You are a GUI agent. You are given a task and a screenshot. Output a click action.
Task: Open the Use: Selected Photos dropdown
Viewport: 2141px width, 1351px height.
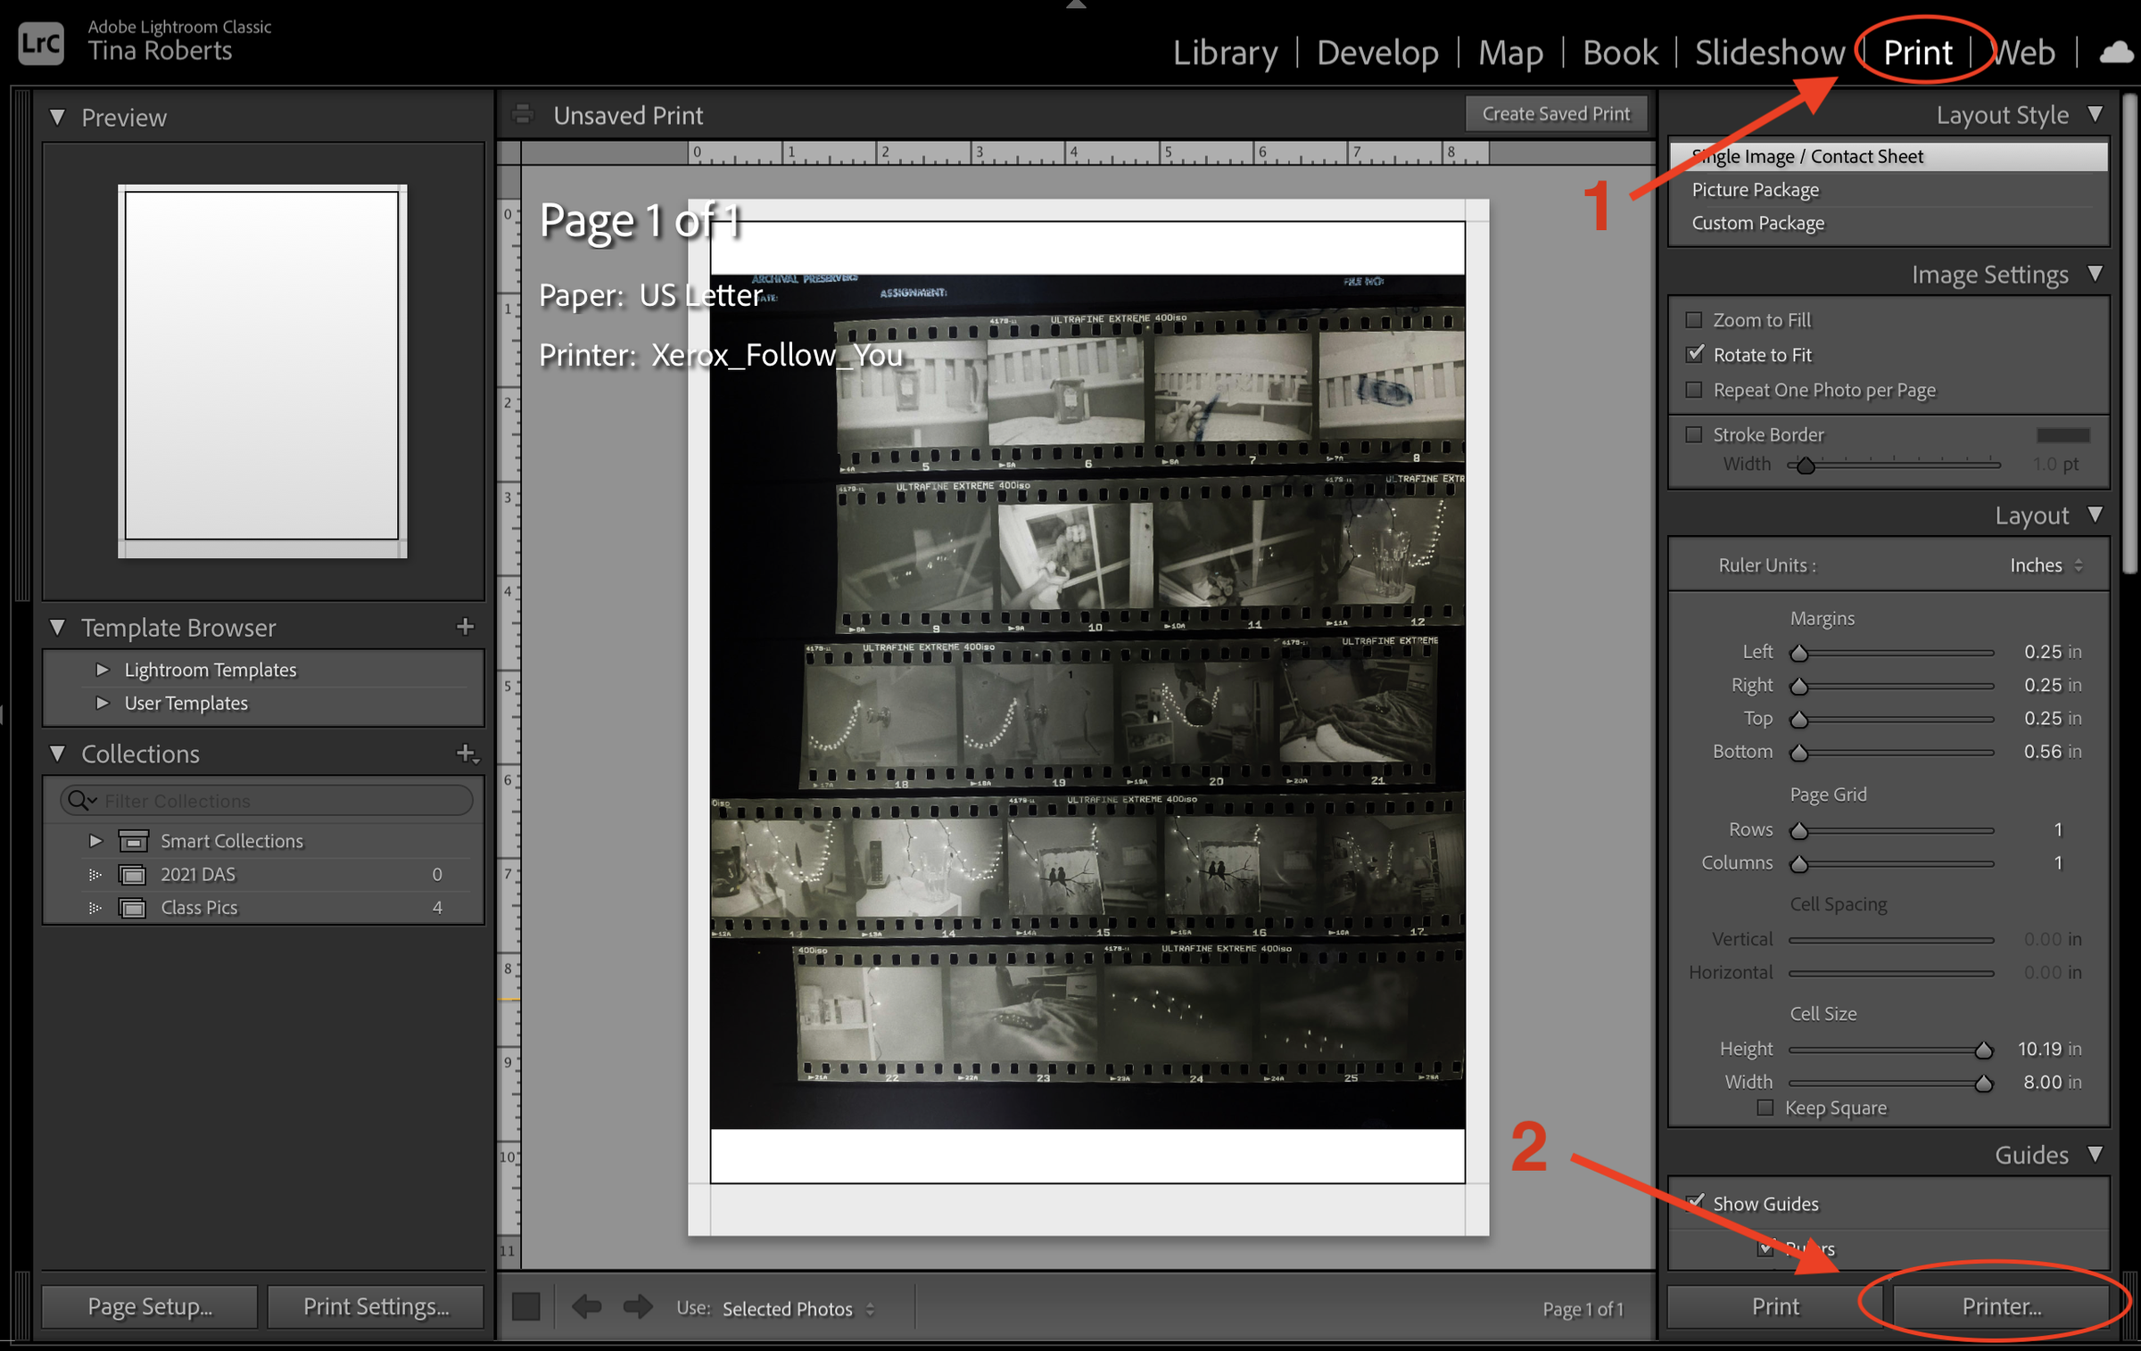[789, 1308]
